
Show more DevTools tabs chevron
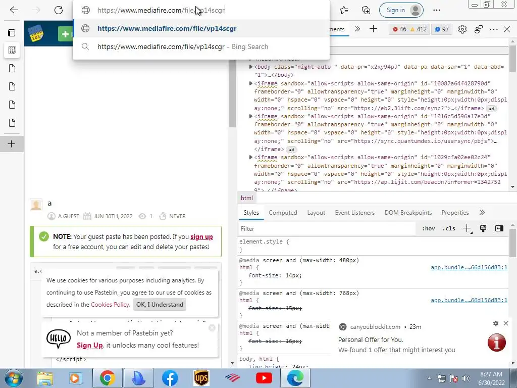357,29
